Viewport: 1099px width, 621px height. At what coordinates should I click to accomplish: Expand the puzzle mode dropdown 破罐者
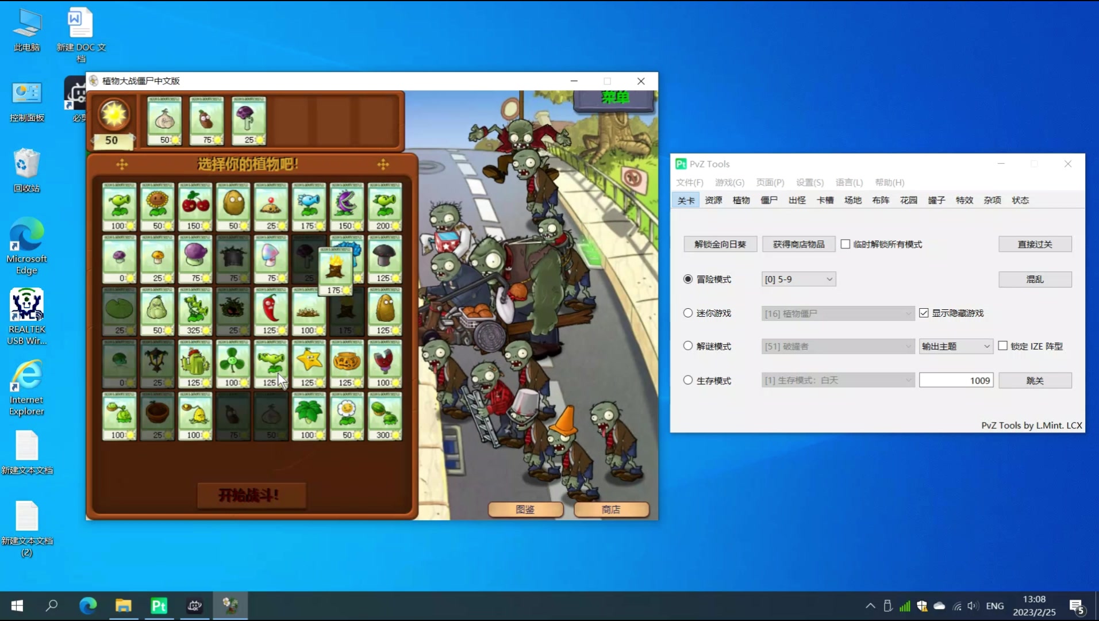coord(838,346)
